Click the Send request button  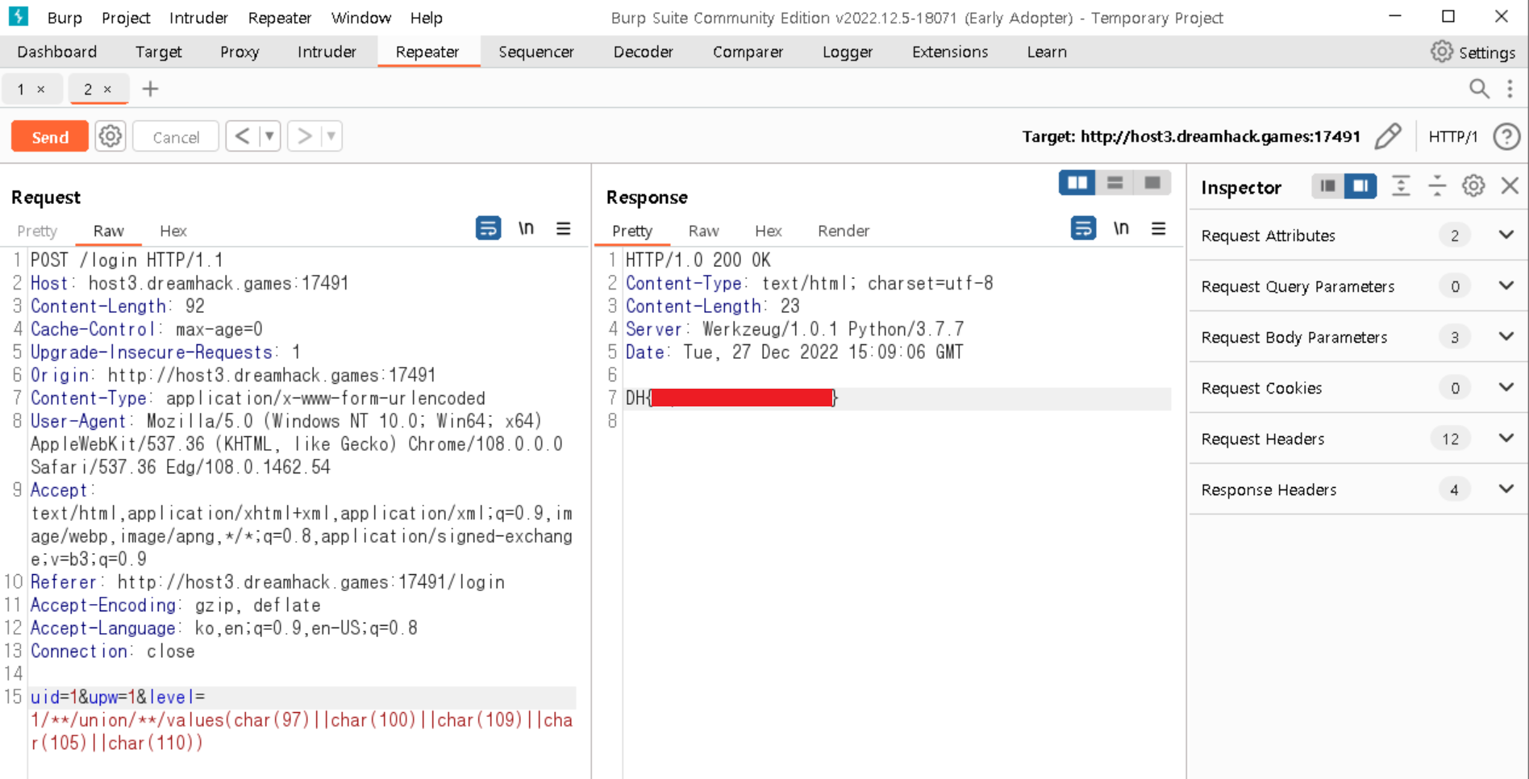[50, 137]
